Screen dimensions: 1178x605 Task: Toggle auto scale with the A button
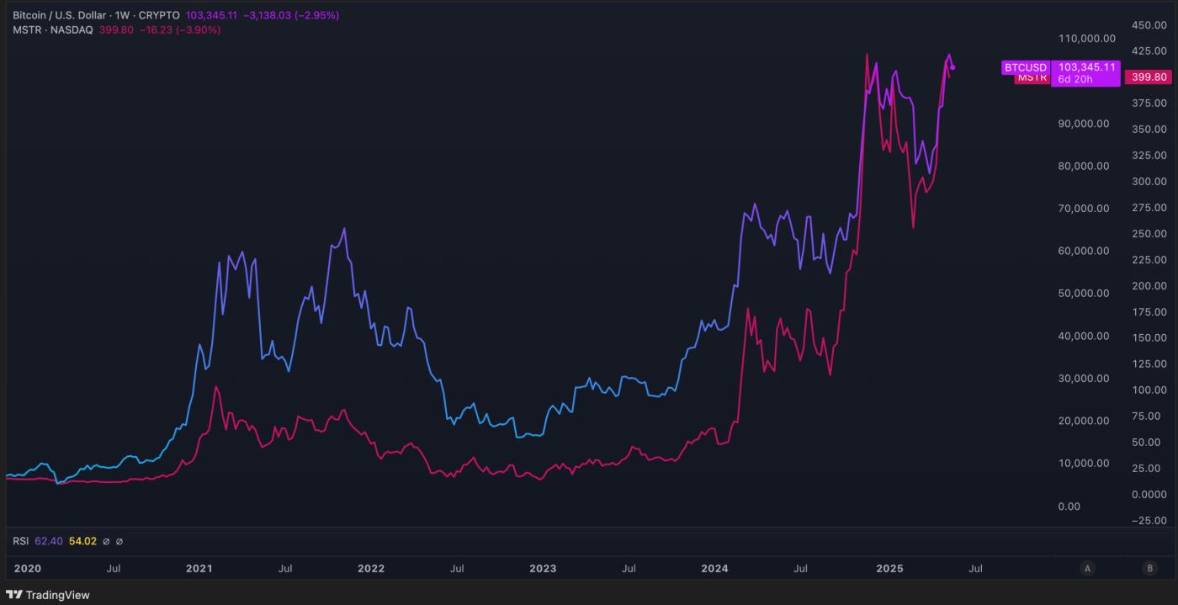[1088, 568]
